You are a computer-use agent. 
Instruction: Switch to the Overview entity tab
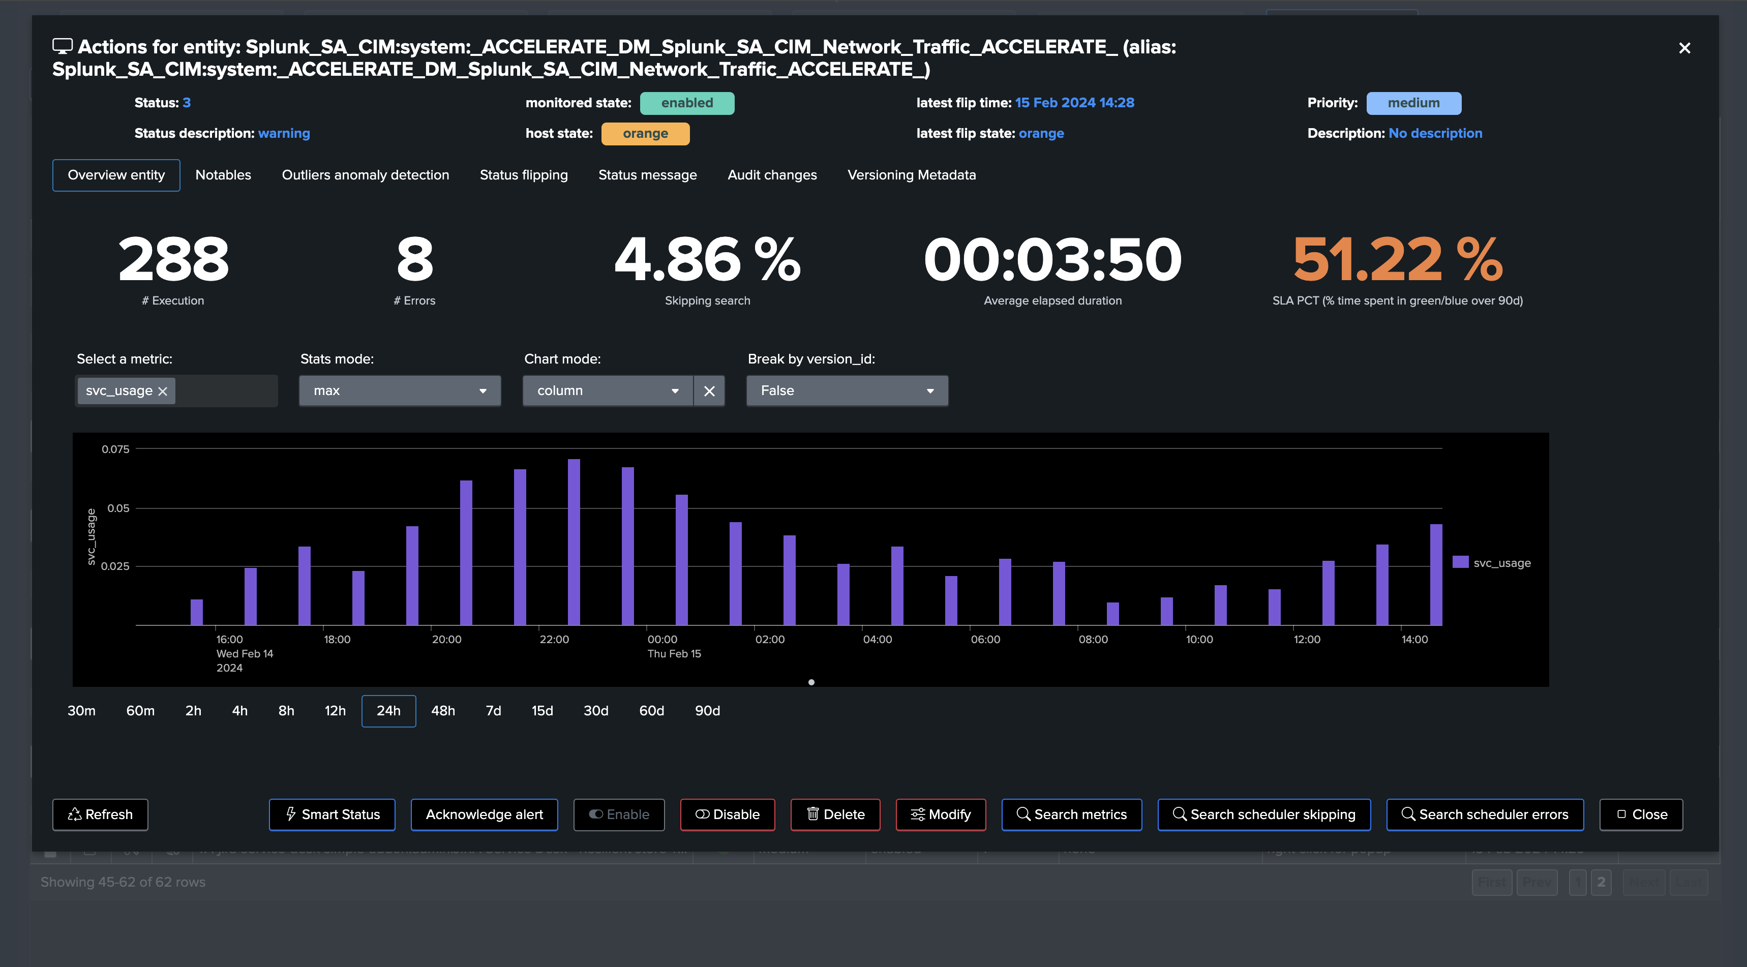point(116,175)
